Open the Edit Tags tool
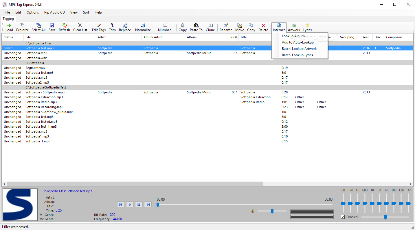Screen dimensions: 415x230 tap(99, 27)
